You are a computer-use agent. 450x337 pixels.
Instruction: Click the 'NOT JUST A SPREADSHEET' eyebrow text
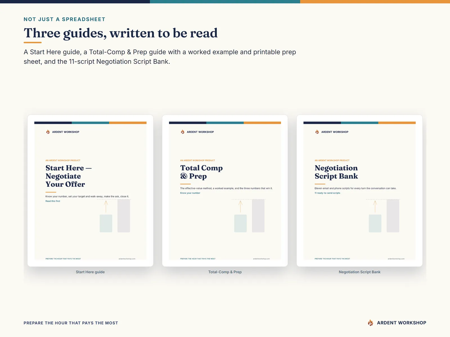(64, 19)
